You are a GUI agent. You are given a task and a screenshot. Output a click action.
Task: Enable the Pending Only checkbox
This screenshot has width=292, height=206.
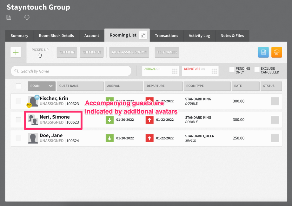point(232,70)
